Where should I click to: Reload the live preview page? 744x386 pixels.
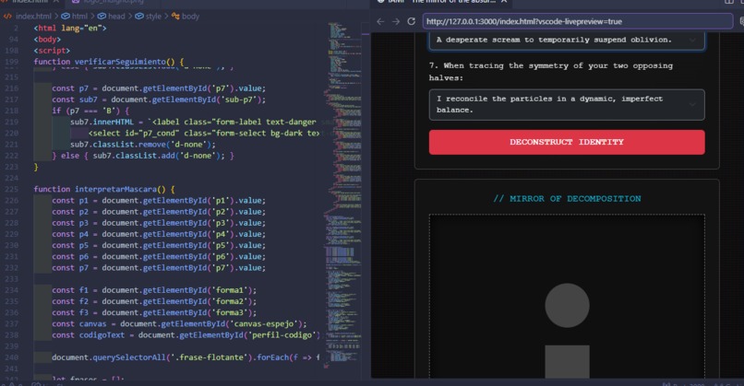coord(412,21)
